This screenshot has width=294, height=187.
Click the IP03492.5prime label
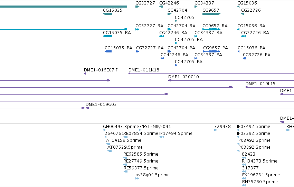(x=254, y=127)
